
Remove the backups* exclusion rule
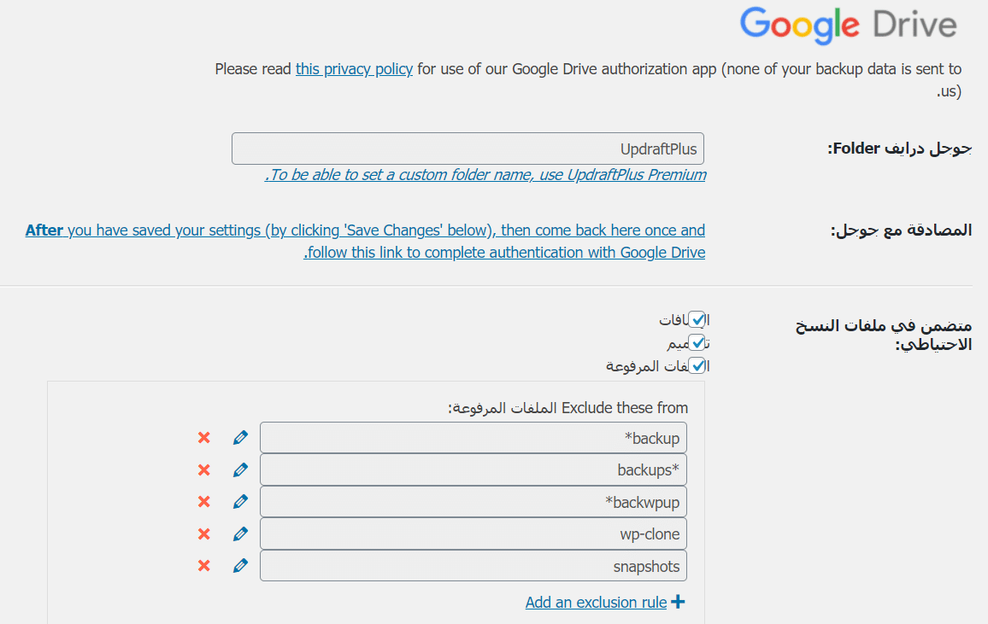(203, 469)
